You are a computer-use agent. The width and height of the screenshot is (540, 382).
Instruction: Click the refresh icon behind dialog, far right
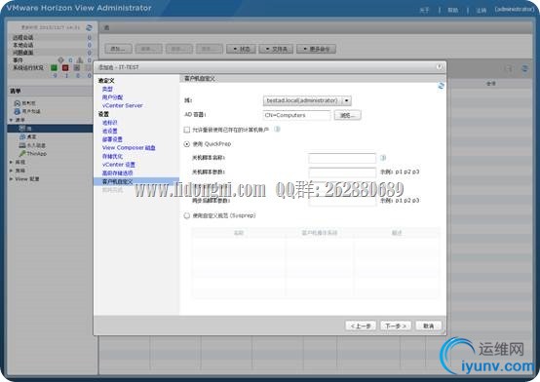(524, 68)
